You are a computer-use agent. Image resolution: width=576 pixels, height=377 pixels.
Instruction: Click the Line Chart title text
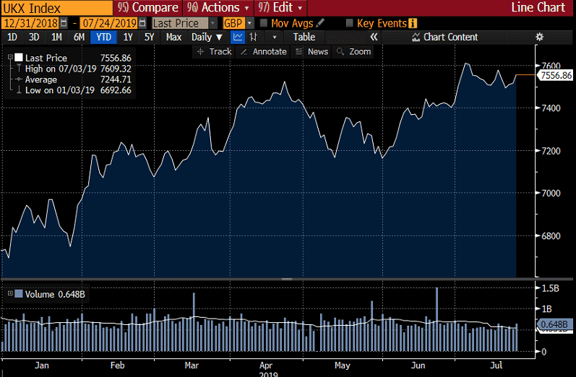click(538, 7)
